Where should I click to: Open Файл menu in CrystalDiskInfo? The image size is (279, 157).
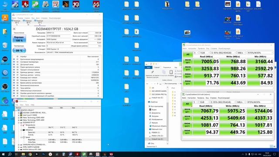[14, 18]
